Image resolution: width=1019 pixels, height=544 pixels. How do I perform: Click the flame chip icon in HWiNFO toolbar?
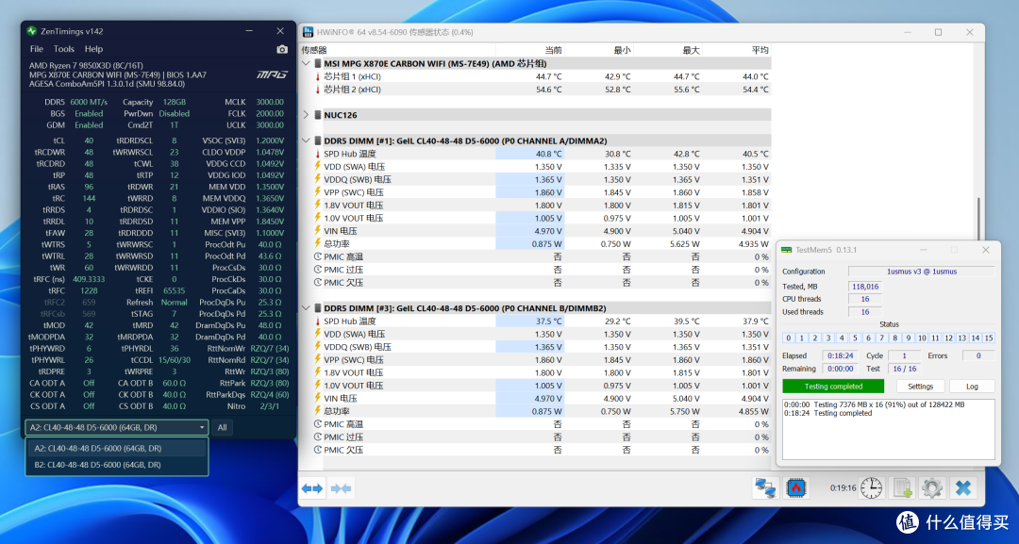pos(796,488)
